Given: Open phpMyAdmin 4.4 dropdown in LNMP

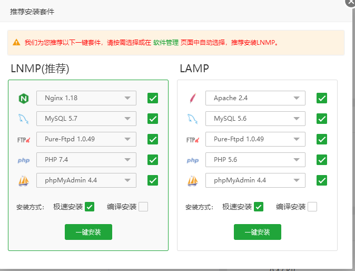Looking at the screenshot, I should click(x=86, y=180).
